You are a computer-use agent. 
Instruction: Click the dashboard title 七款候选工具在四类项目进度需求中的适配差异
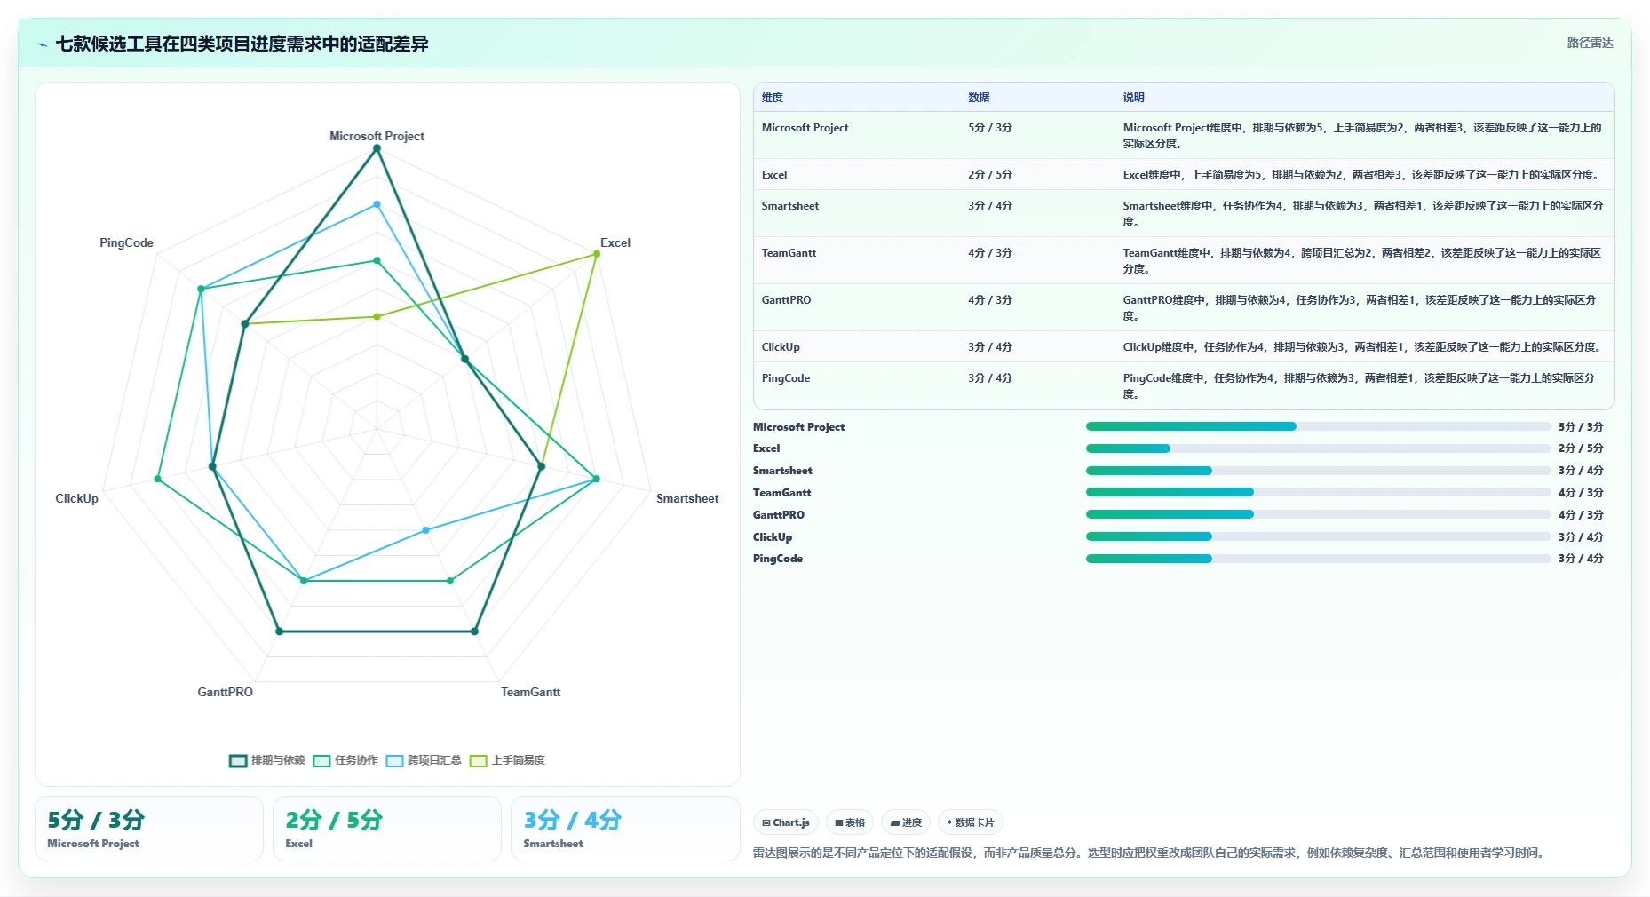(x=242, y=44)
